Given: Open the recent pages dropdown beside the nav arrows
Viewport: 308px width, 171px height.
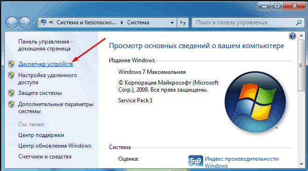Looking at the screenshot, I should pos(34,23).
